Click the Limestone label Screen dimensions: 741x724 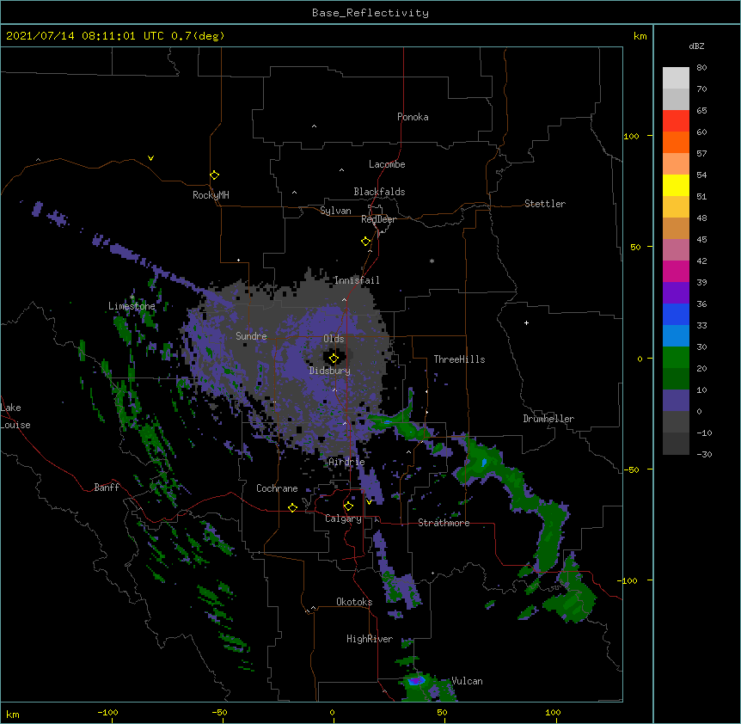[x=132, y=306]
